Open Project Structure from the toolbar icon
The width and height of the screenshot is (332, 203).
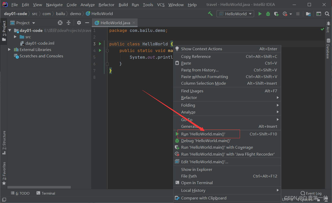[x=308, y=14]
